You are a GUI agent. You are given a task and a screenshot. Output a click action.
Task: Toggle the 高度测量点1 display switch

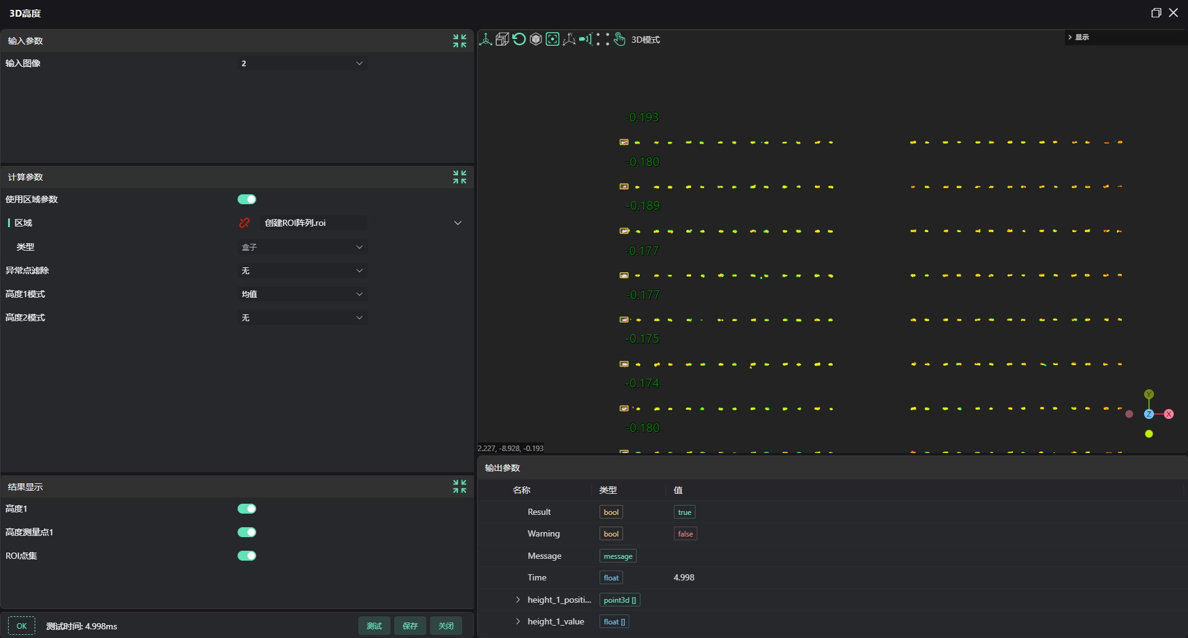[247, 532]
